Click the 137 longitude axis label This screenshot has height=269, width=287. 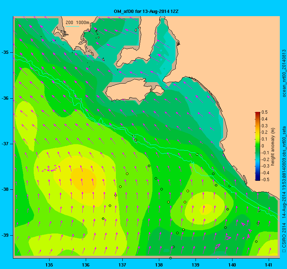coord(122,265)
